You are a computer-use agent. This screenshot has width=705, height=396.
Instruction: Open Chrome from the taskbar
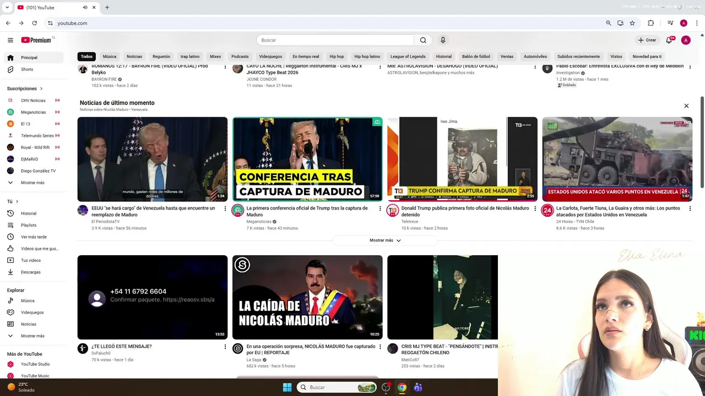(x=402, y=387)
